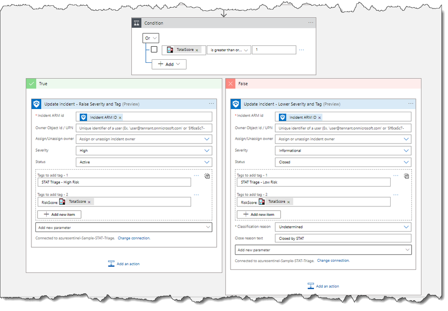The width and height of the screenshot is (448, 311).
Task: Remove Incident ARM ID token in Raise Severity
Action: (120, 118)
